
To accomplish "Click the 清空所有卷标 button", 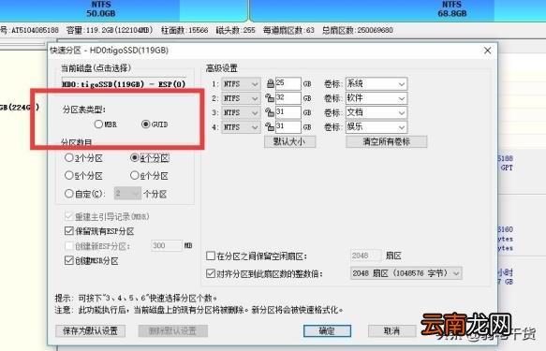I will 386,141.
